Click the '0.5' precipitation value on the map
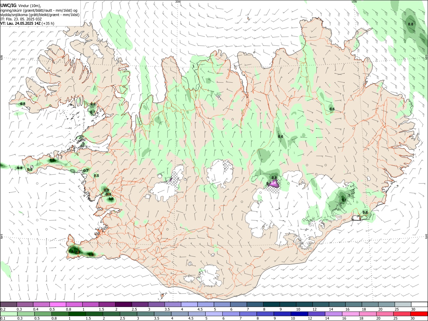Image resolution: width=428 pixels, height=321 pixels. coord(96,176)
